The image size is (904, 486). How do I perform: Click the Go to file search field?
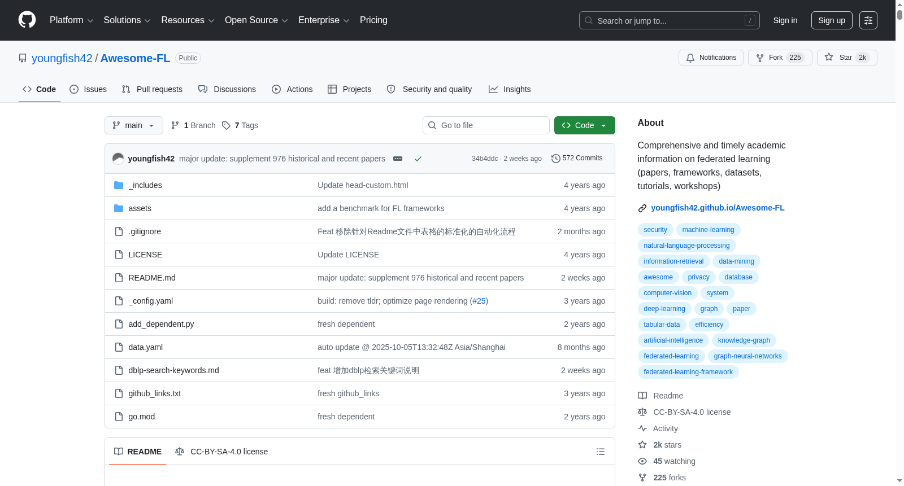(486, 125)
